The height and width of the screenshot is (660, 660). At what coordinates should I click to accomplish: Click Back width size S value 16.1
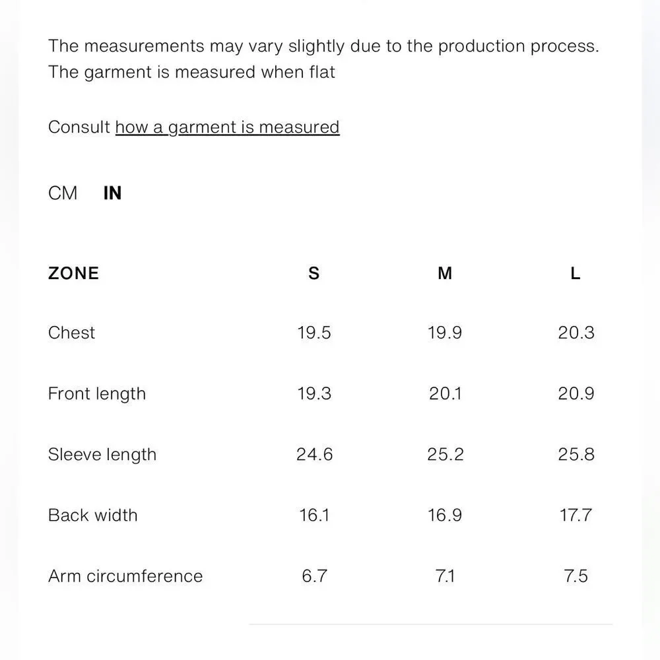click(x=314, y=515)
